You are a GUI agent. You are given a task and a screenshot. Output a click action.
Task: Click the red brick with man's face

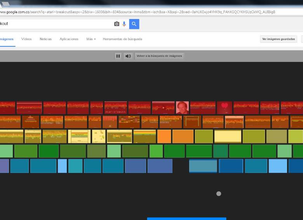click(183, 107)
